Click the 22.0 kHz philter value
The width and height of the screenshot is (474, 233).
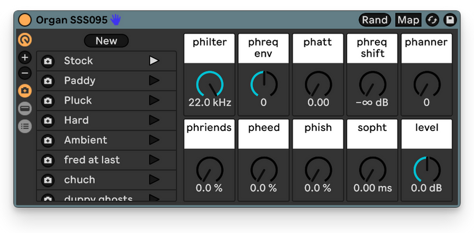[210, 103]
